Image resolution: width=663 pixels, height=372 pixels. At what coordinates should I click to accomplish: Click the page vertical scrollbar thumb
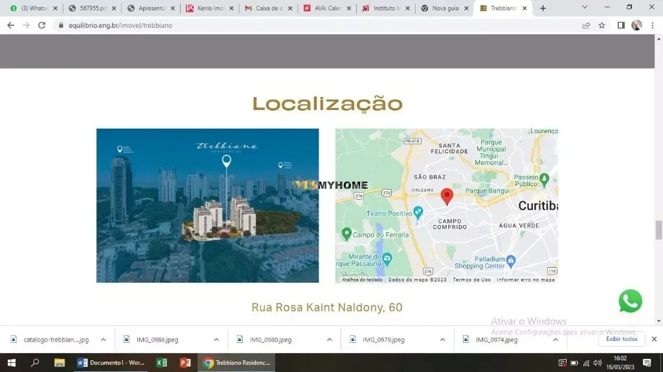[658, 230]
